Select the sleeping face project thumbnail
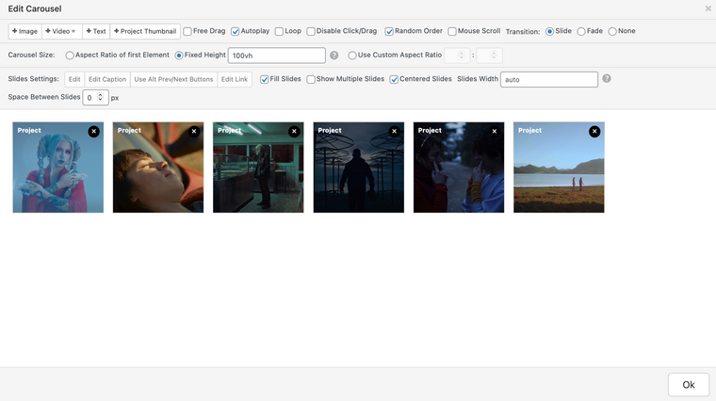Image resolution: width=716 pixels, height=401 pixels. click(158, 167)
